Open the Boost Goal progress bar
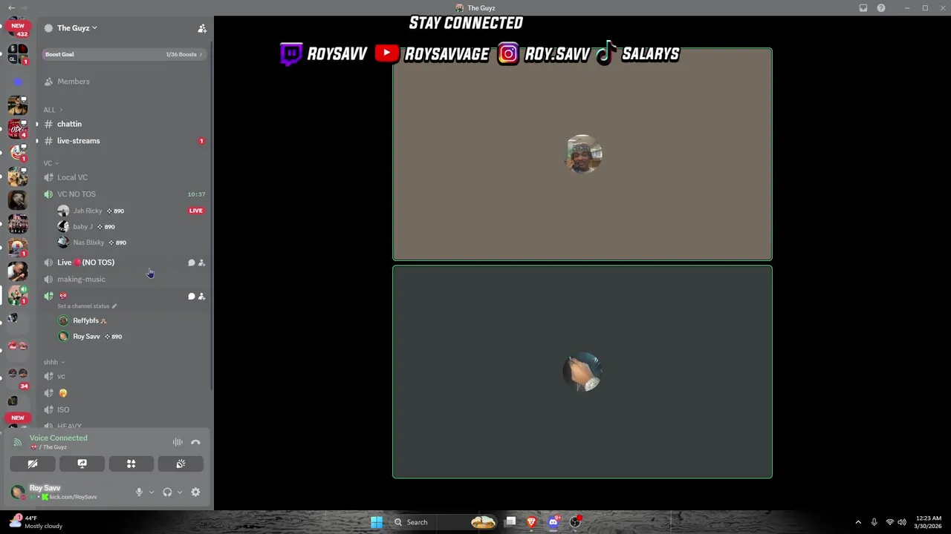The image size is (951, 534). pos(123,54)
